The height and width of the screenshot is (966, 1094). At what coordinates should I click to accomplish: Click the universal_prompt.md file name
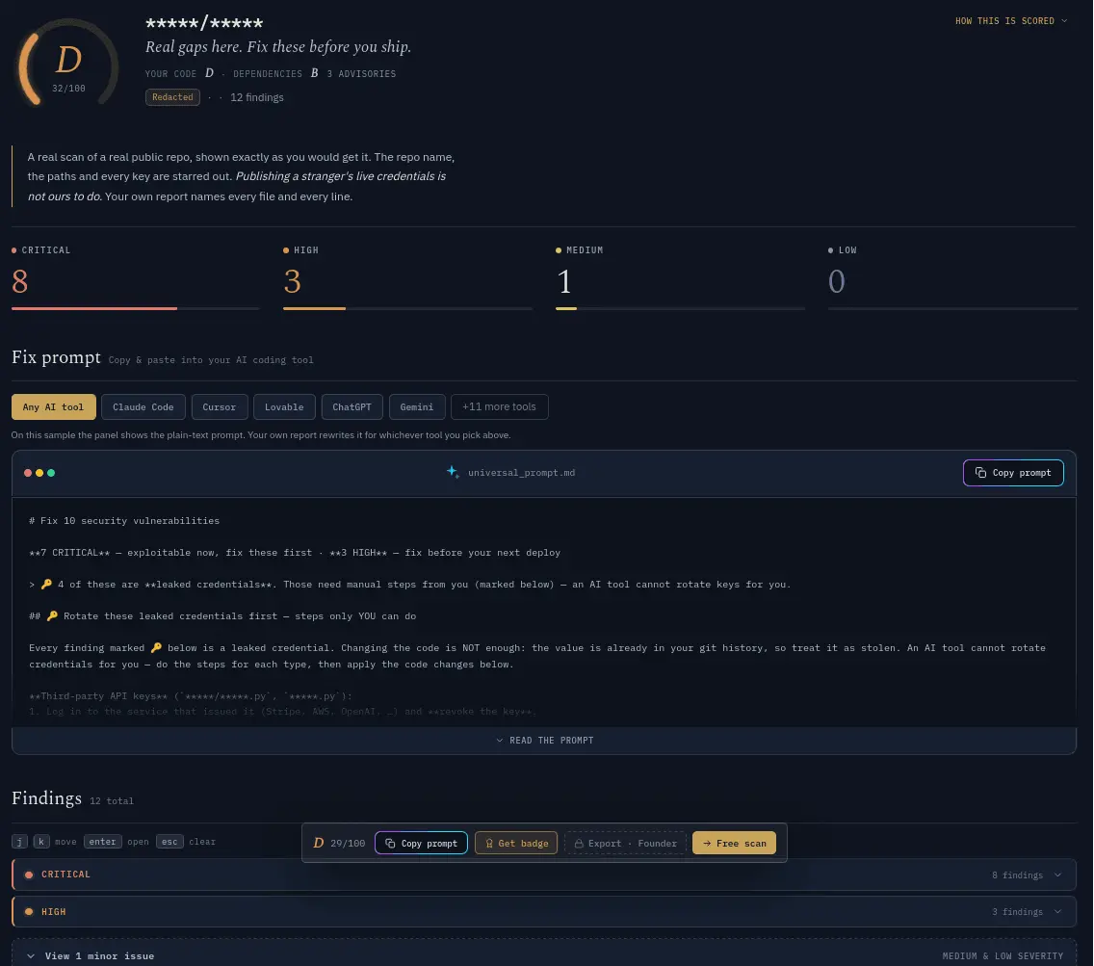521,473
